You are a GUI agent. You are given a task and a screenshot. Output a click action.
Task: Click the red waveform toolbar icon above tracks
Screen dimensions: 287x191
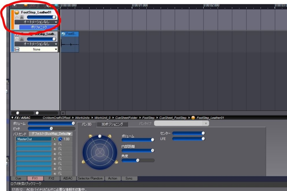point(33,5)
